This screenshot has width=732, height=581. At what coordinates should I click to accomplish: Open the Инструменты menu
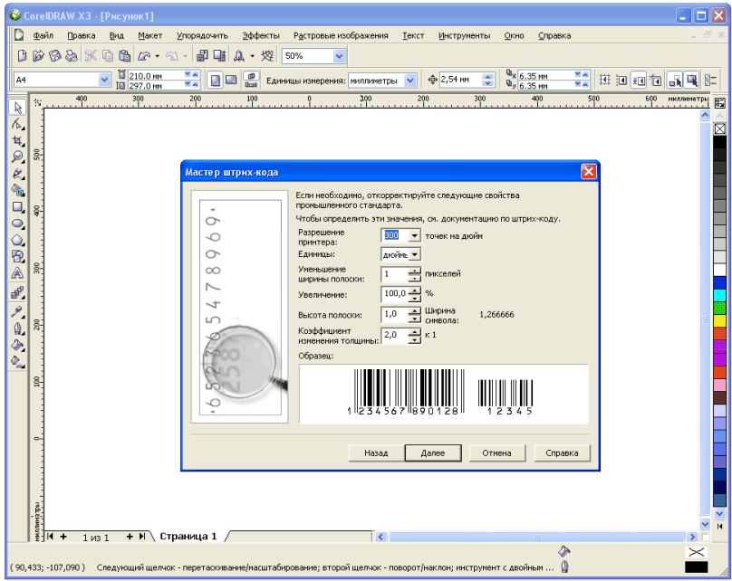point(464,35)
